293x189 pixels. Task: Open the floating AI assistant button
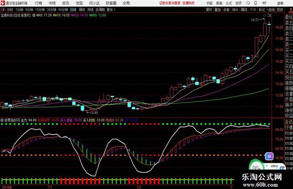click(269, 156)
